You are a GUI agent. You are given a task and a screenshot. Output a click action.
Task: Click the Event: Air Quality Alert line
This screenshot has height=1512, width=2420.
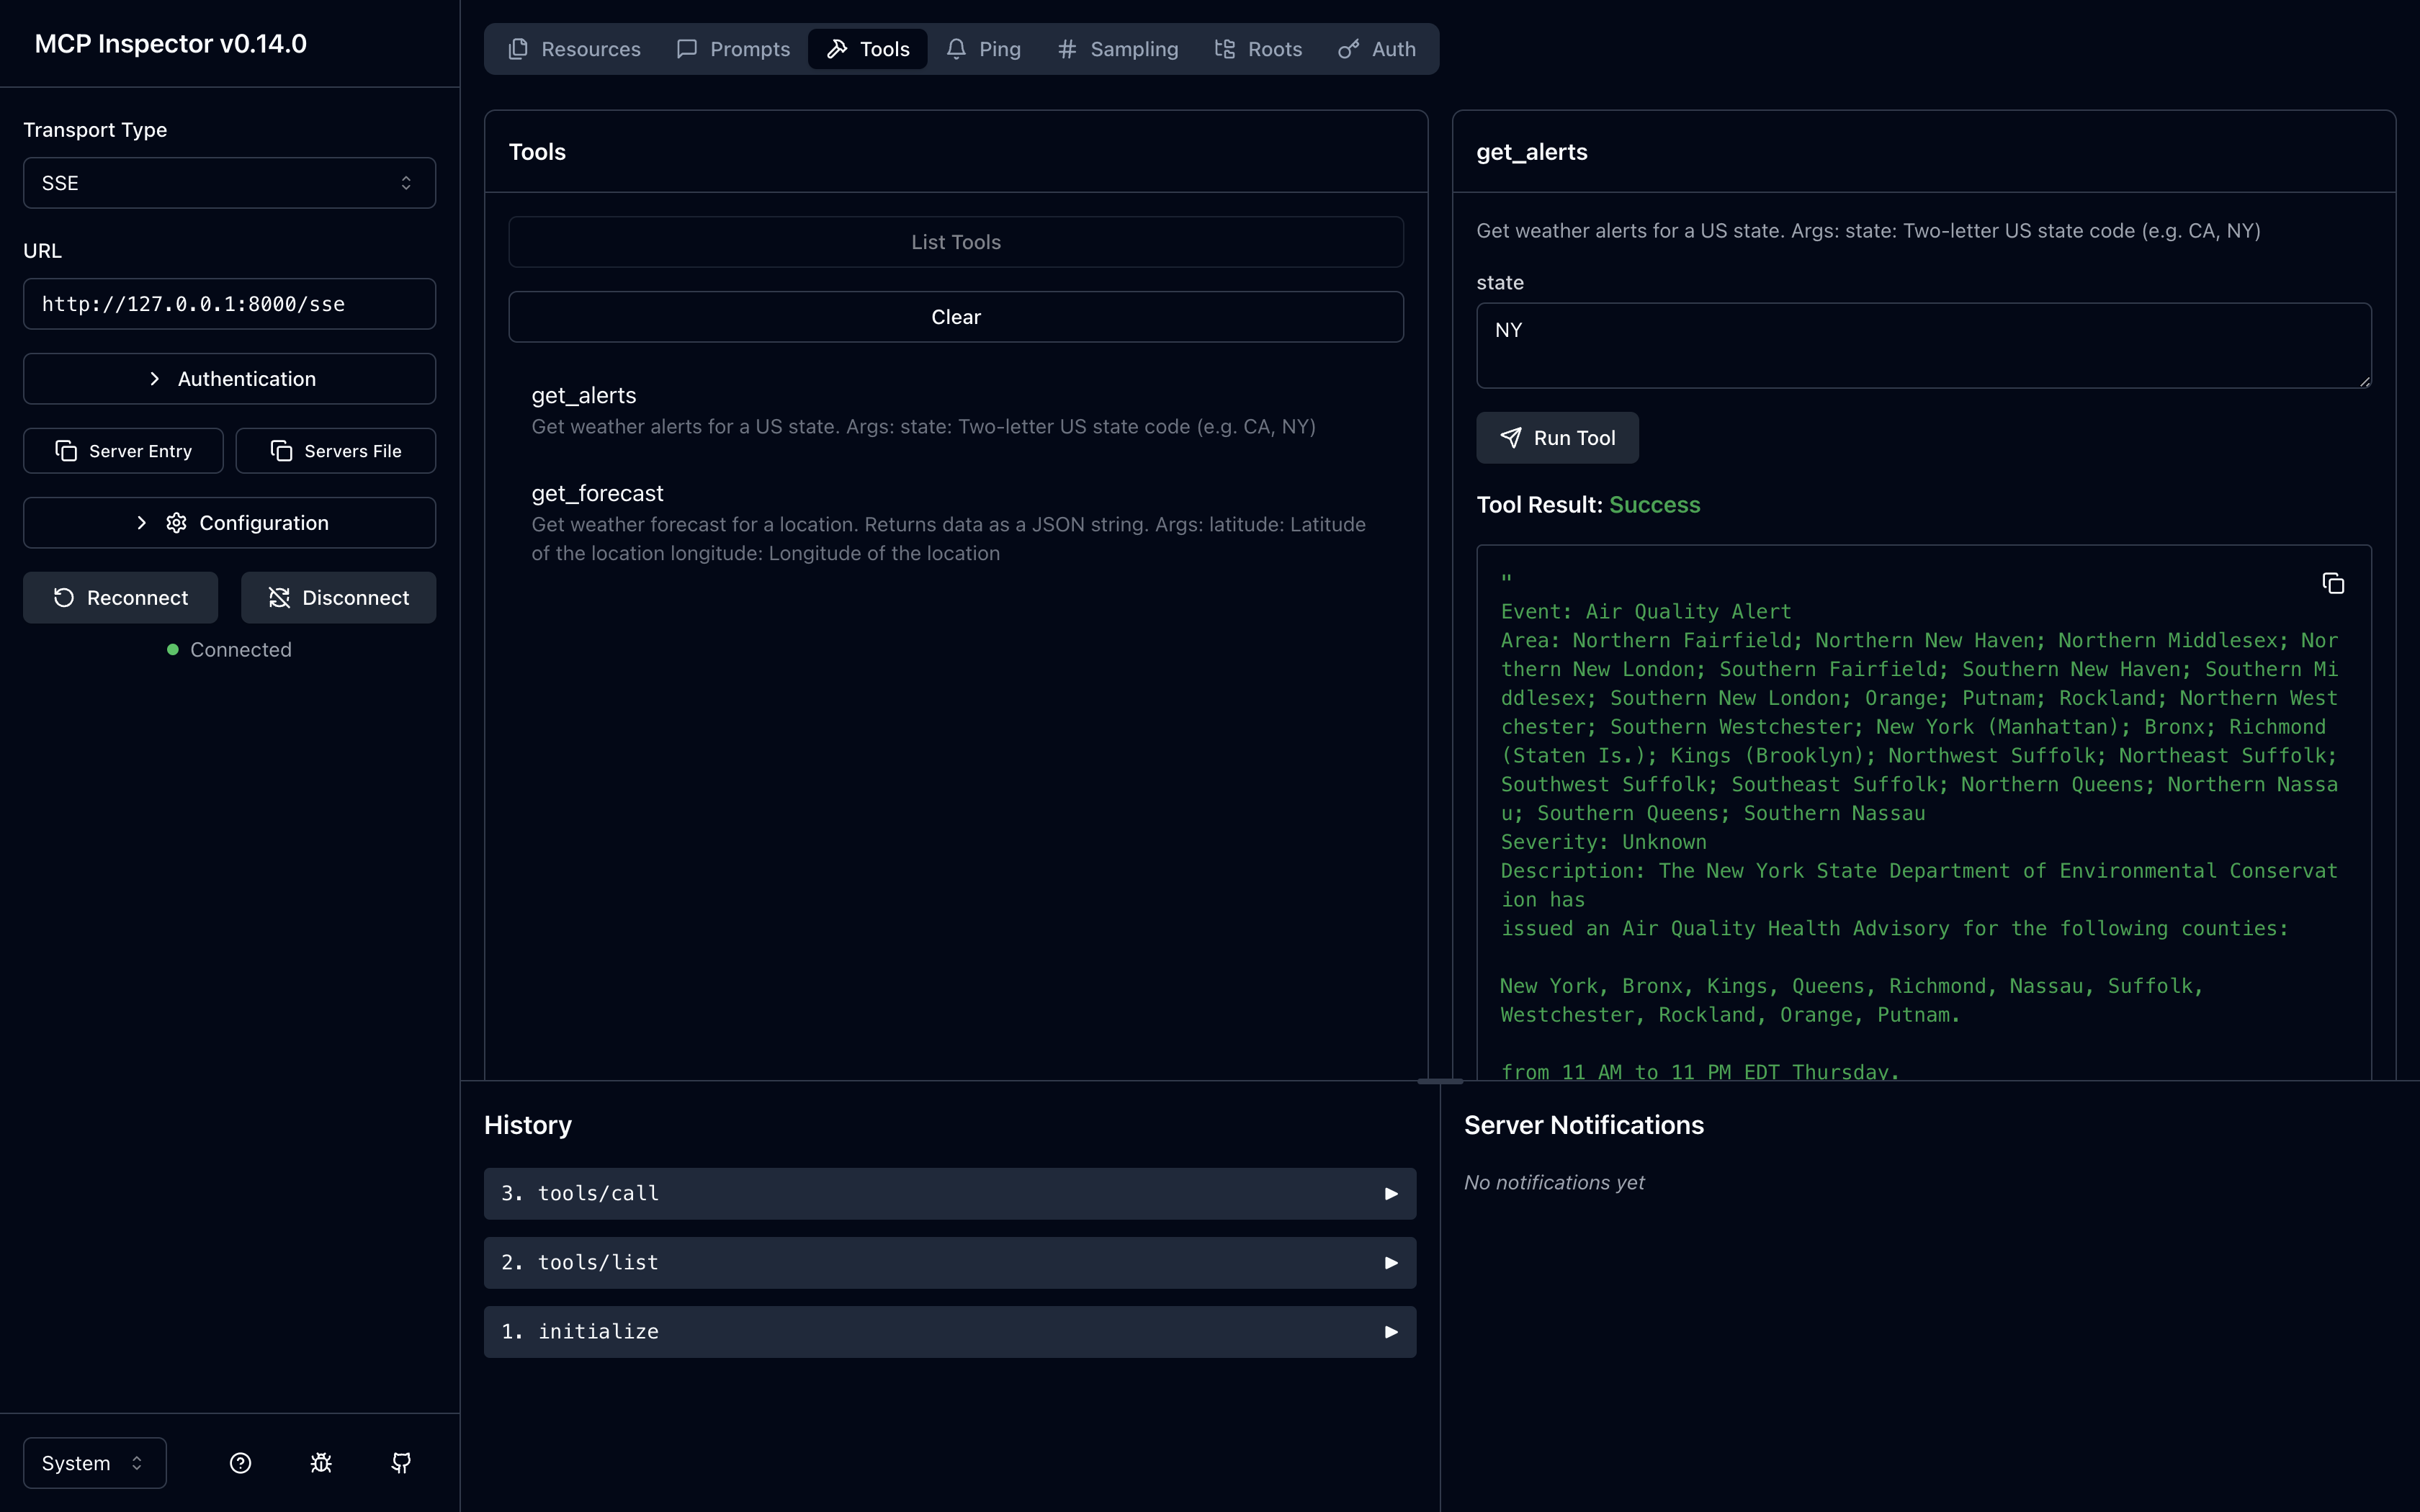point(1646,611)
